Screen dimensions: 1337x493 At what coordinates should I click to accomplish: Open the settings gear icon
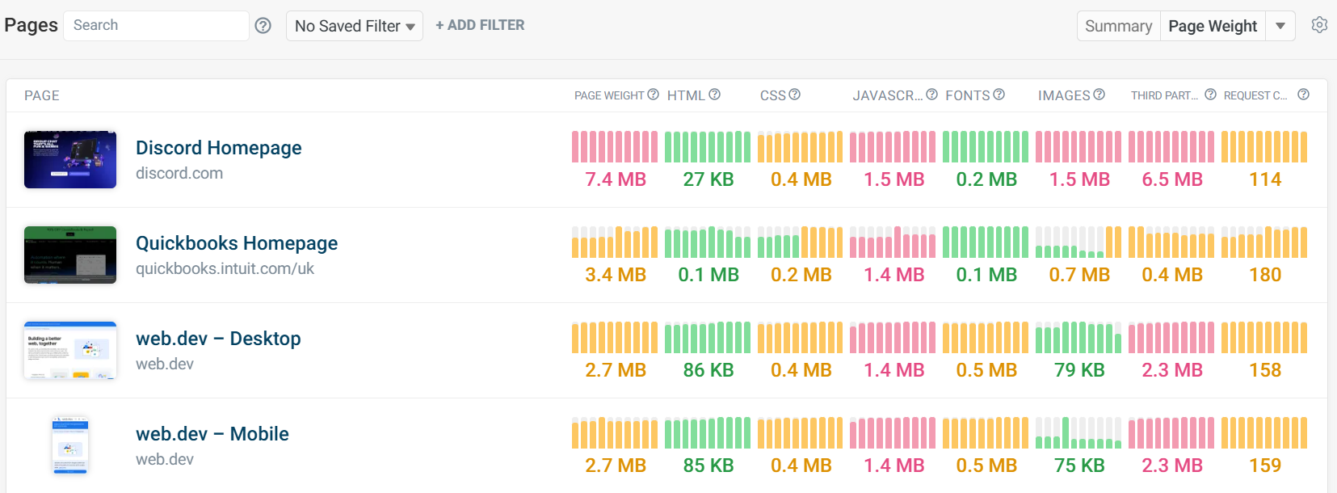pyautogui.click(x=1319, y=25)
